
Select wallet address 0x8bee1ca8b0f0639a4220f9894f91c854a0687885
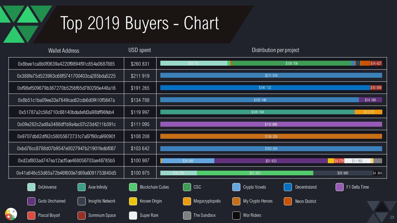tap(66, 64)
